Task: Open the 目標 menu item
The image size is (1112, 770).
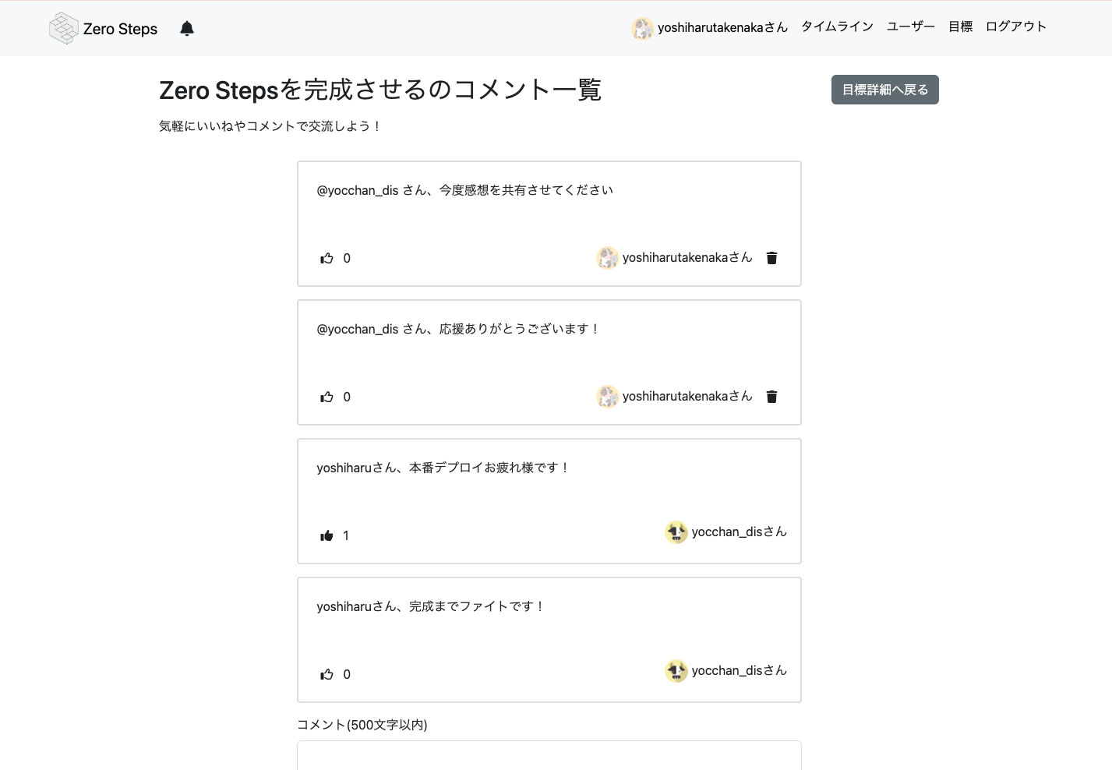Action: [x=959, y=26]
